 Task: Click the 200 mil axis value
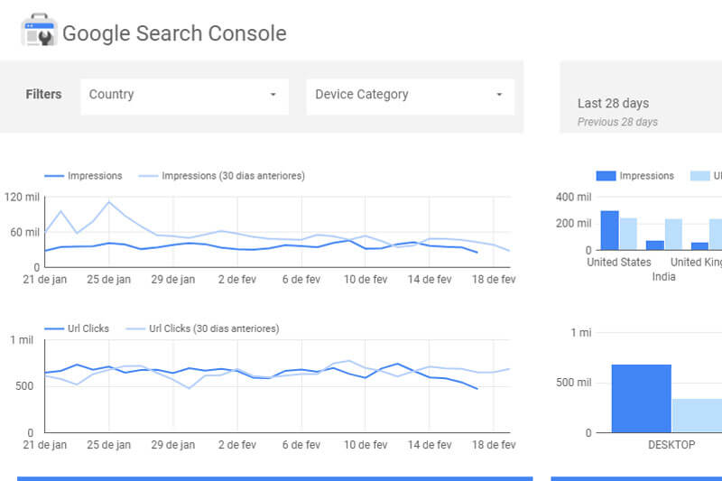pos(573,223)
